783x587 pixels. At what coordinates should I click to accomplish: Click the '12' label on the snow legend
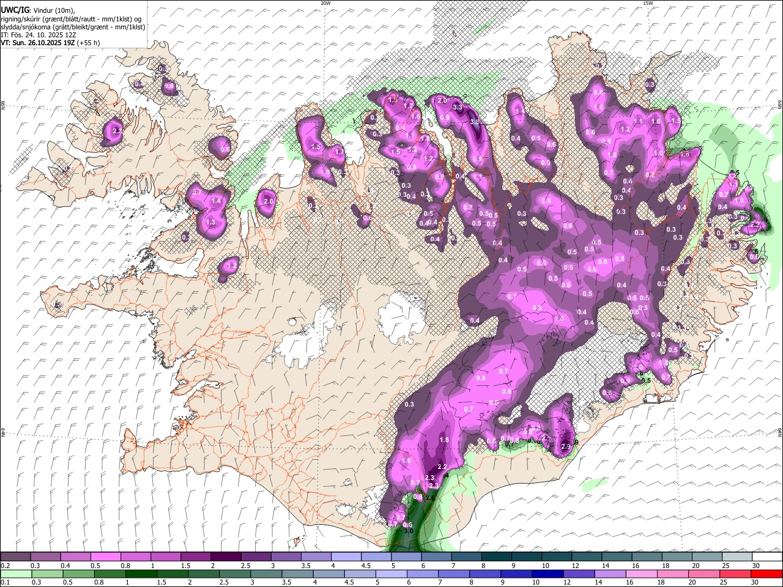[x=575, y=566]
